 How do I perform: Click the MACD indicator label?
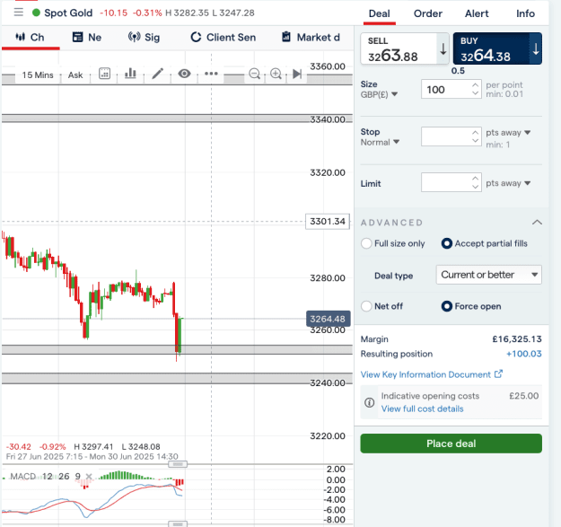tap(23, 476)
